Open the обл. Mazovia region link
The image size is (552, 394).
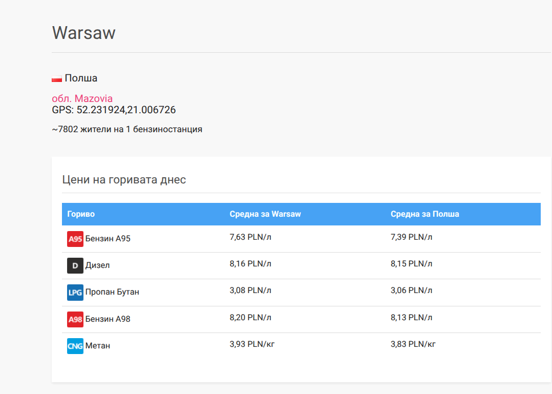(x=82, y=98)
